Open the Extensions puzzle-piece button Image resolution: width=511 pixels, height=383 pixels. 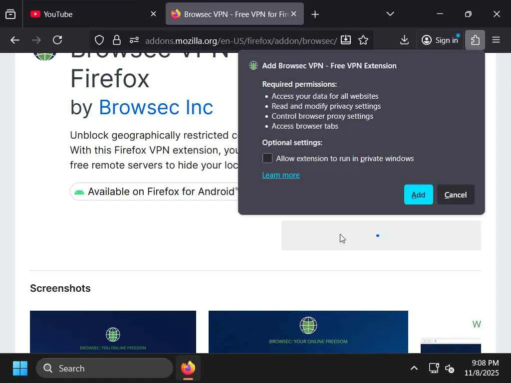[475, 40]
